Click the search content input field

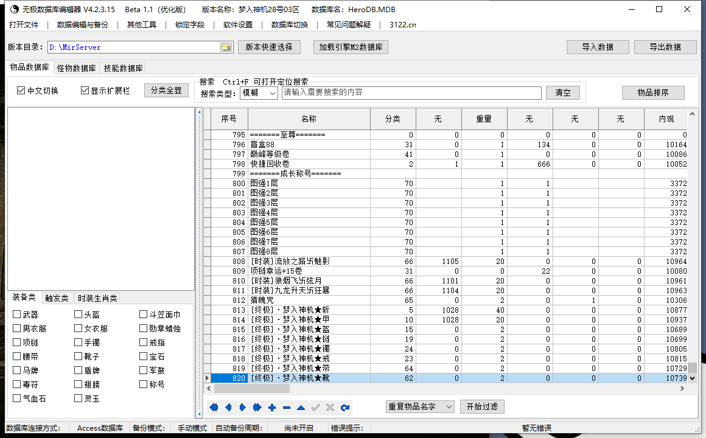pos(411,92)
